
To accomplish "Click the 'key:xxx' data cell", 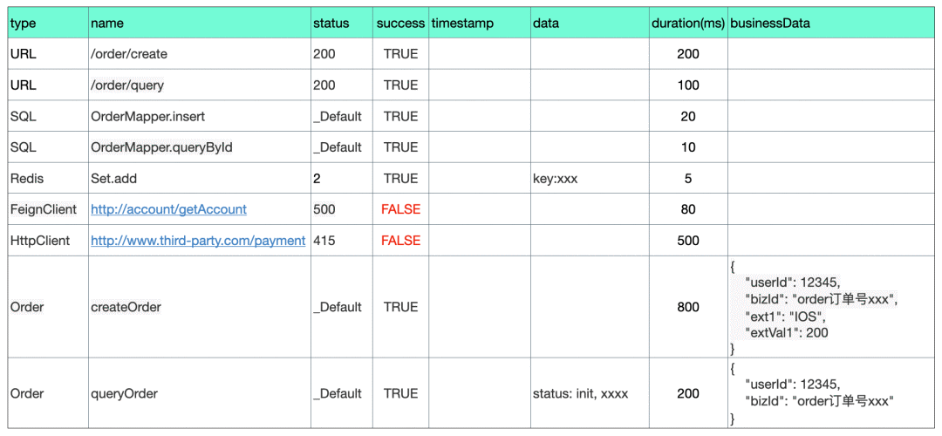I will pyautogui.click(x=555, y=179).
